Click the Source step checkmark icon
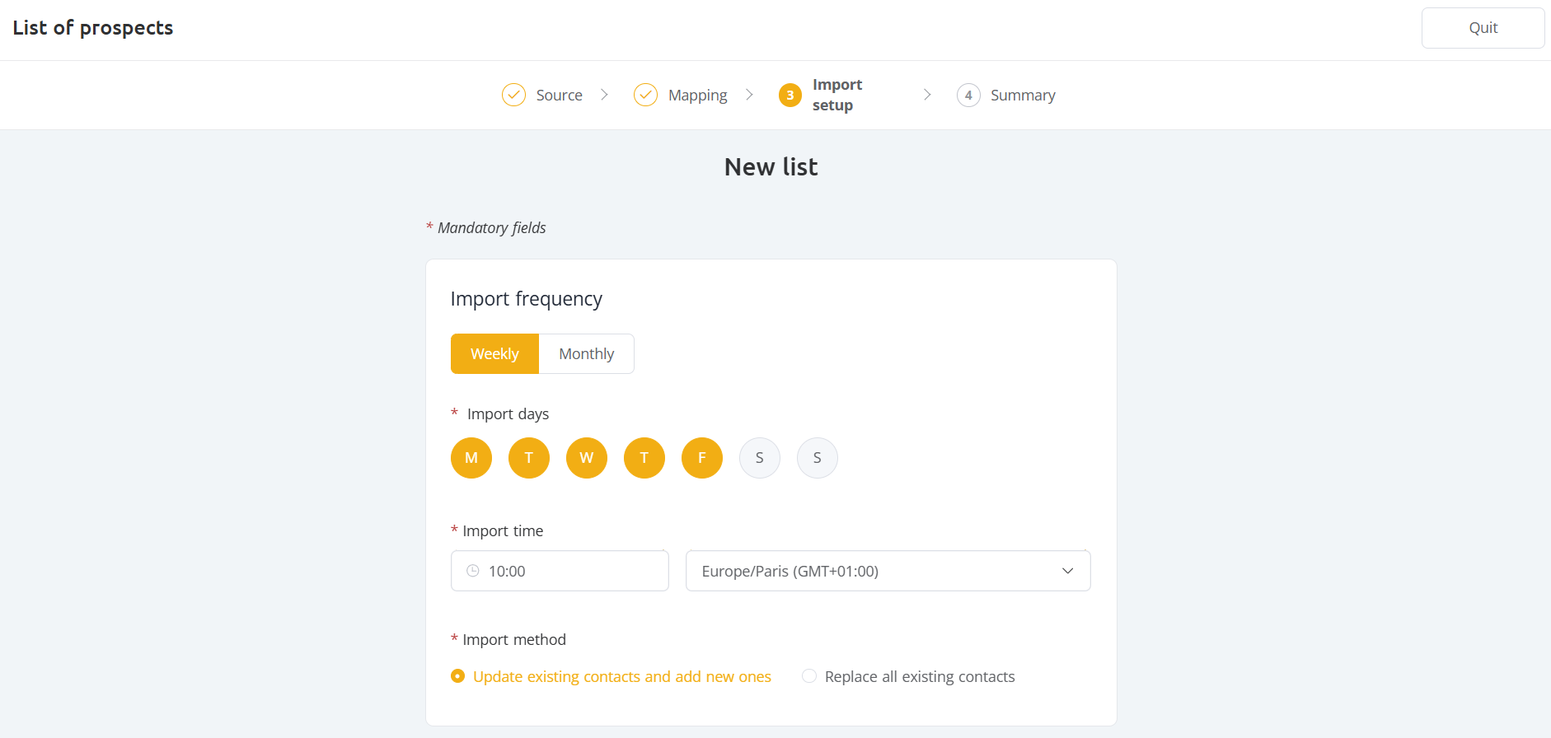Image resolution: width=1551 pixels, height=738 pixels. (513, 95)
